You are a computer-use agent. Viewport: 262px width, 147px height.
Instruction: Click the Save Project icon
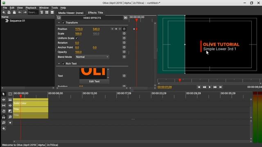click(14, 12)
